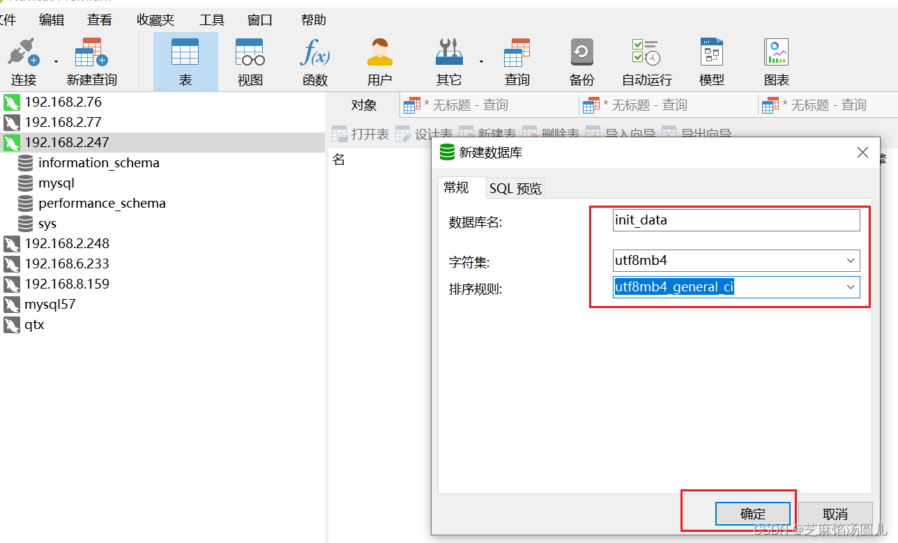Viewport: 898px width, 543px height.
Task: Select the information_schema database
Action: pos(99,163)
